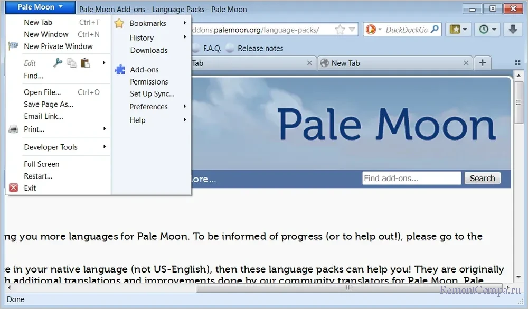Click the Pale Moon banner logo
This screenshot has width=528, height=309.
pos(386,124)
